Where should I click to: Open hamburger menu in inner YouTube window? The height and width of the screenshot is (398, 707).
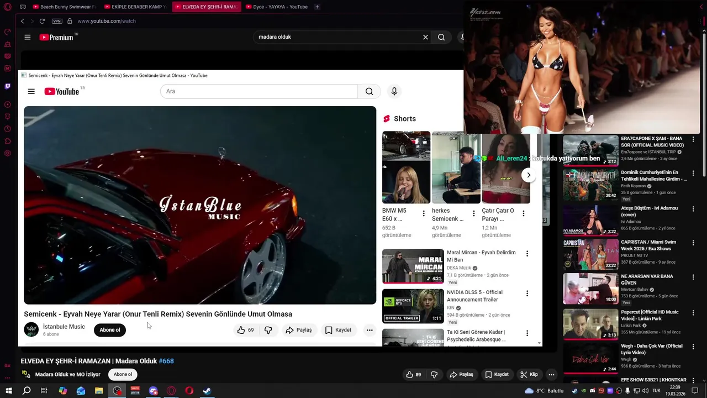pyautogui.click(x=31, y=91)
